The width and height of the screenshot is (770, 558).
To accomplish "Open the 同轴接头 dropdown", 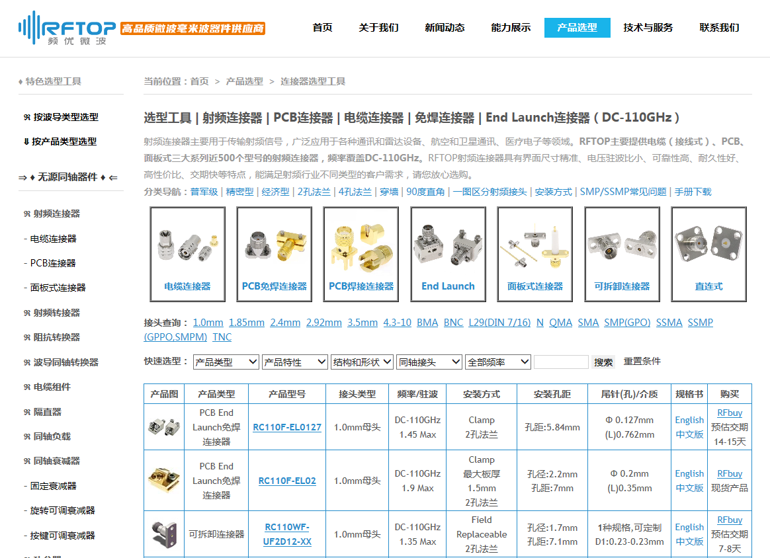I will click(429, 362).
